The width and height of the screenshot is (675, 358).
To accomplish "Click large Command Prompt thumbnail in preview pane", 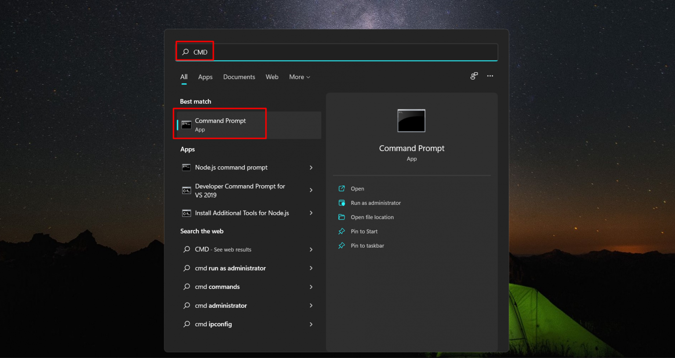I will point(411,121).
